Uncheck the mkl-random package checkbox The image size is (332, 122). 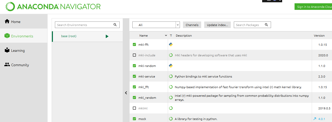coord(134,66)
